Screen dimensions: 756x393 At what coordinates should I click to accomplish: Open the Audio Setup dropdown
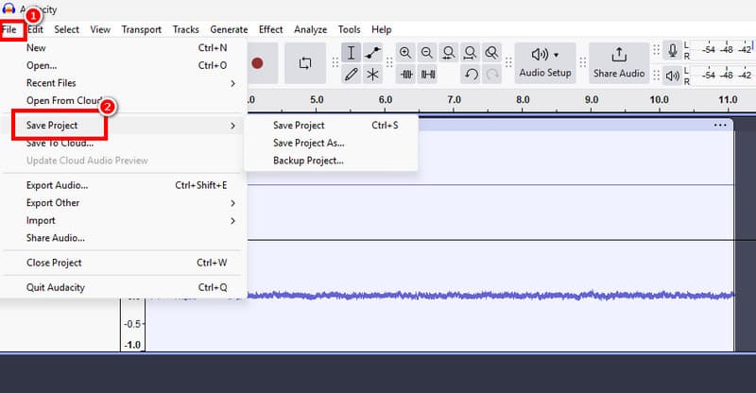point(545,63)
